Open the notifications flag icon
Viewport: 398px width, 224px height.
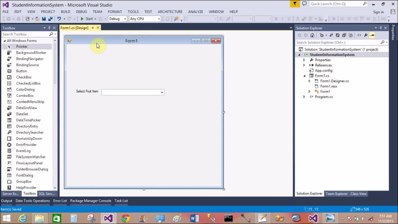point(295,4)
